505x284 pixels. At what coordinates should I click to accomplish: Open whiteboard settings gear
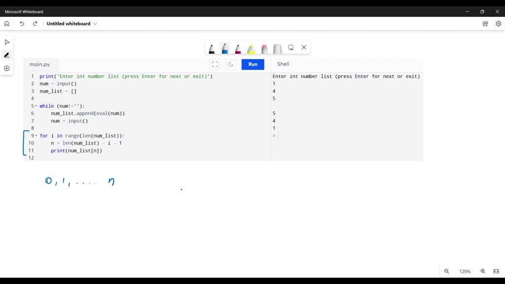tap(498, 23)
